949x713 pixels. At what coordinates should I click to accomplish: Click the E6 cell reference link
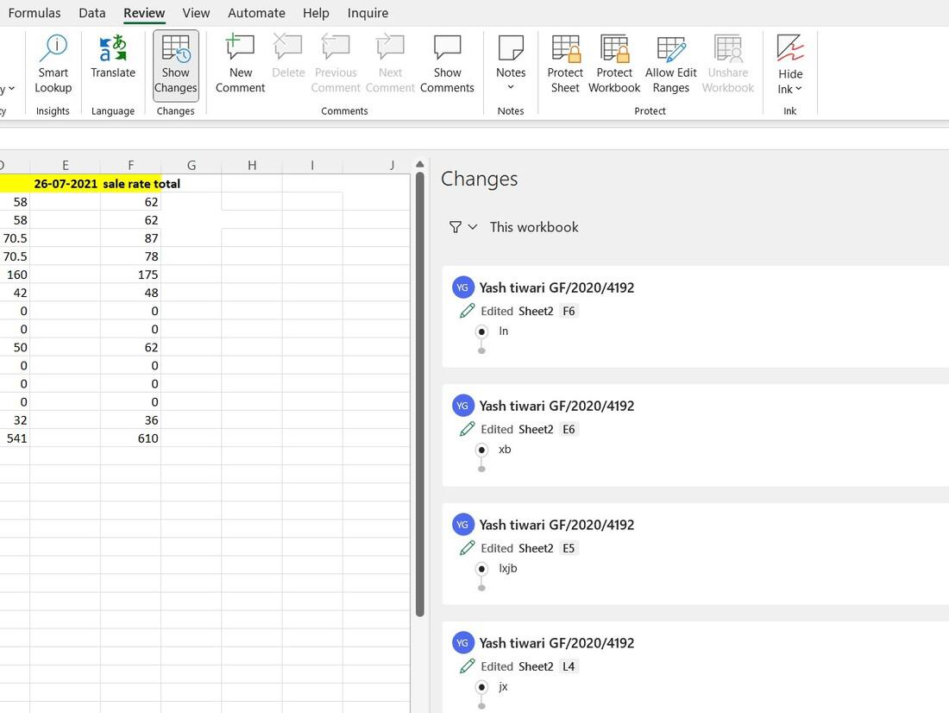569,430
